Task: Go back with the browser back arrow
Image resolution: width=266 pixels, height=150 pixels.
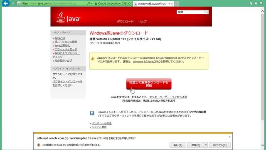Action: coord(5,3)
